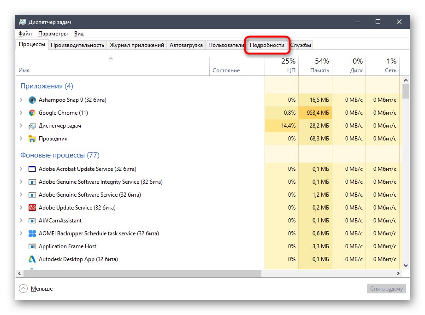Click the Проводник folder icon
This screenshot has width=425, height=315.
pos(32,139)
